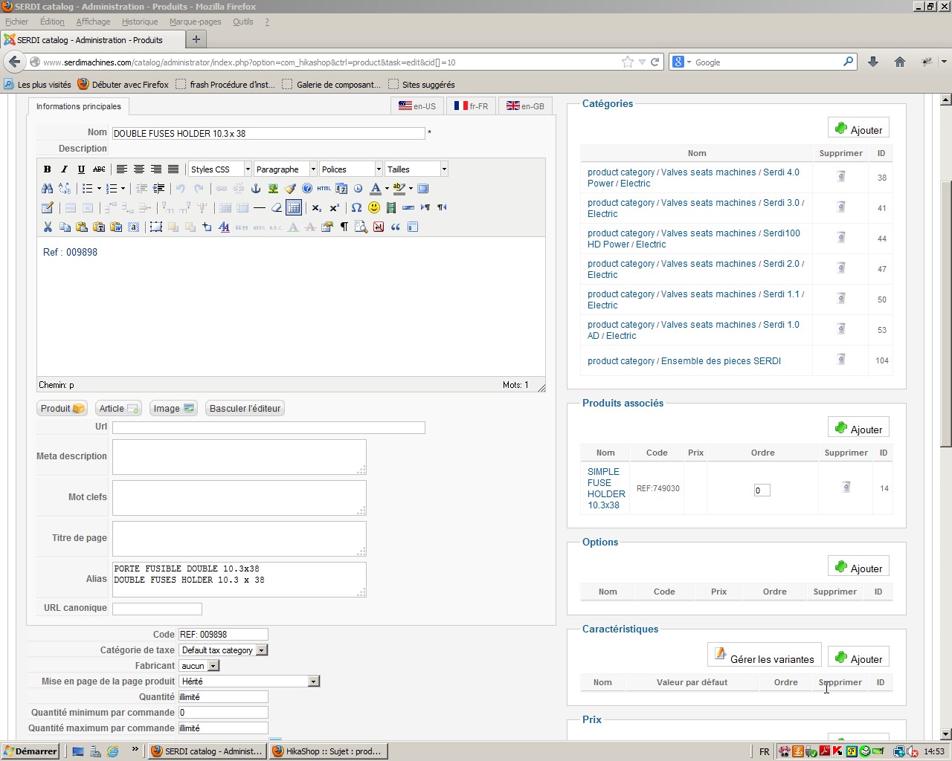Click the Nom input field

[x=268, y=133]
